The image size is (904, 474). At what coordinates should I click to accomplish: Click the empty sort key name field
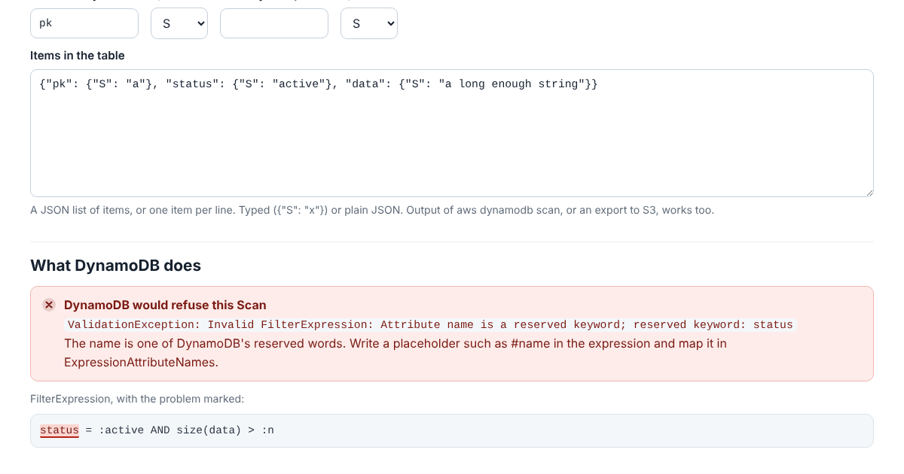click(274, 23)
